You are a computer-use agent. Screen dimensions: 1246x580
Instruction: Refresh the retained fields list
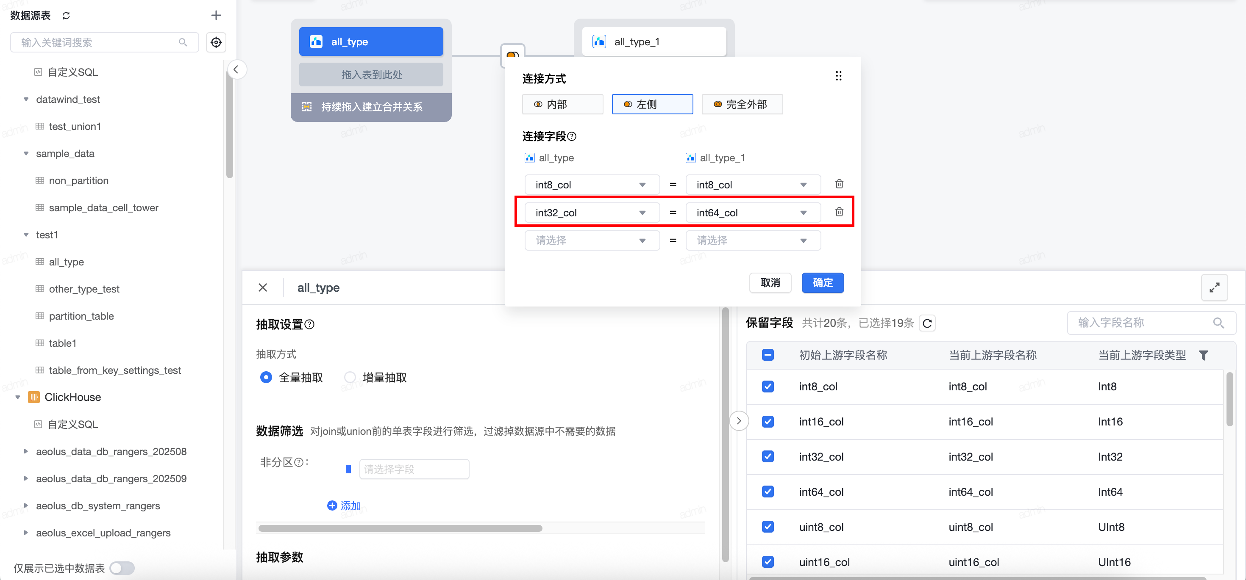(927, 323)
